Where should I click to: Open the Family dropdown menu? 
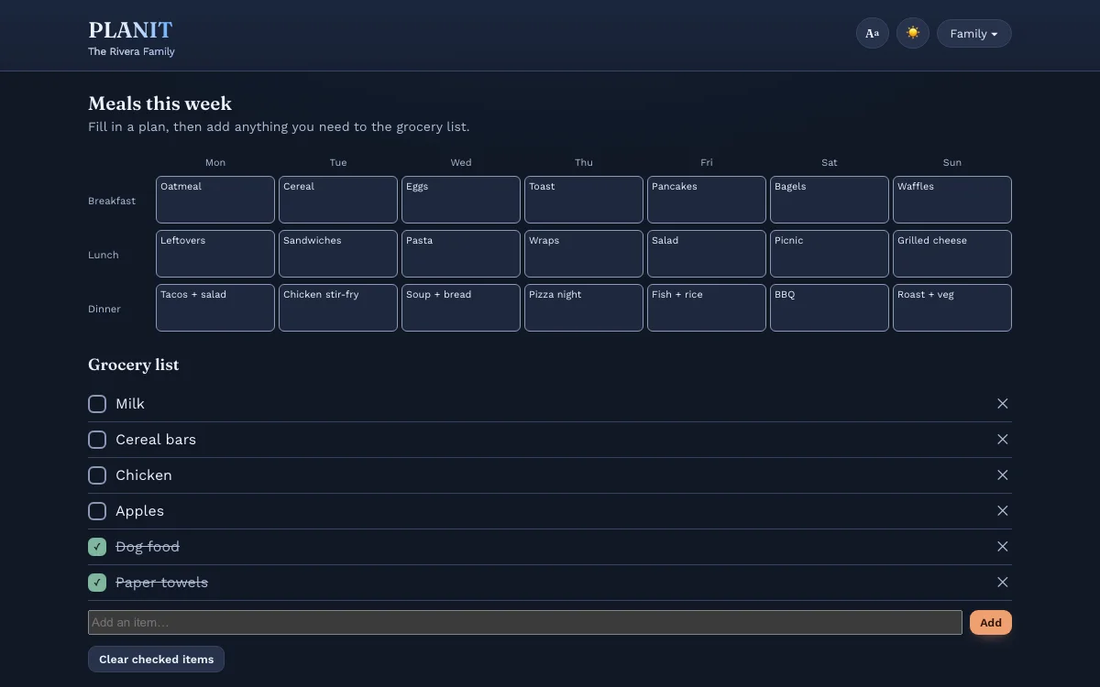pyautogui.click(x=974, y=33)
